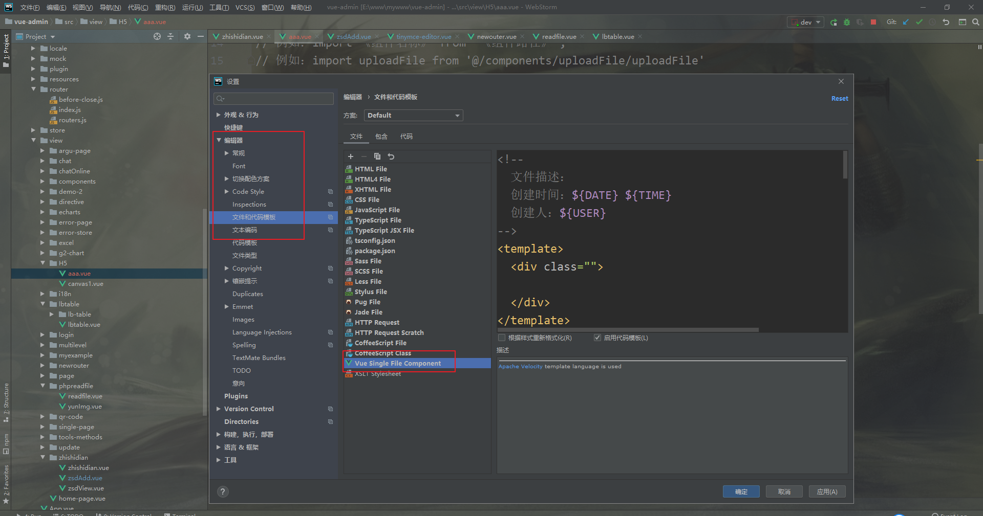Viewport: 983px width, 516px height.
Task: Toggle the reformat according to style checkbox
Action: [502, 338]
